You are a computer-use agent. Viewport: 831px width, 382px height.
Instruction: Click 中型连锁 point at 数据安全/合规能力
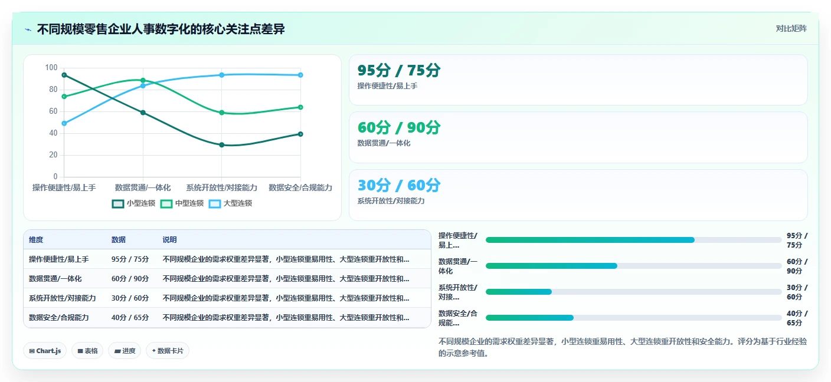pyautogui.click(x=300, y=107)
